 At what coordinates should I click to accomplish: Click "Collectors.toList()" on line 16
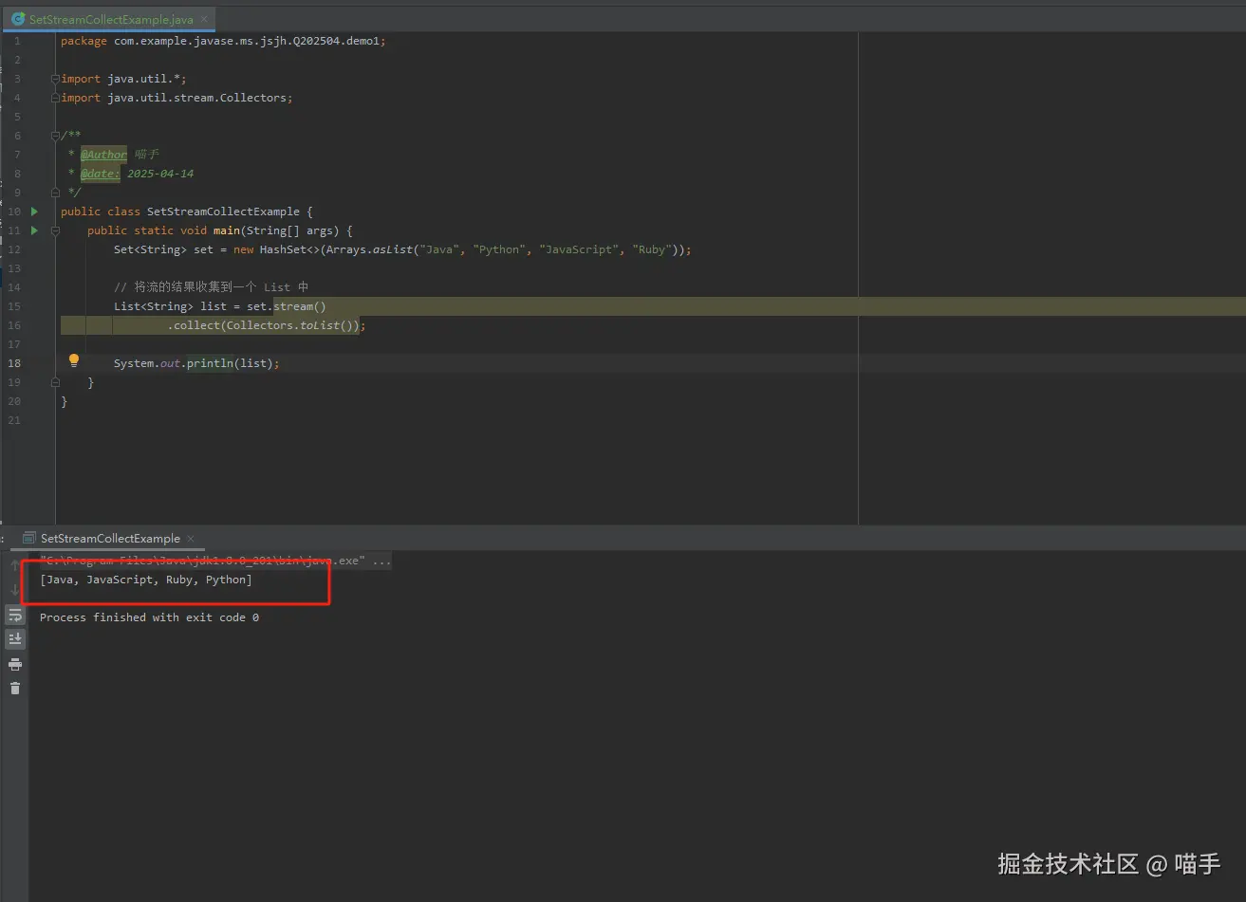click(x=292, y=325)
